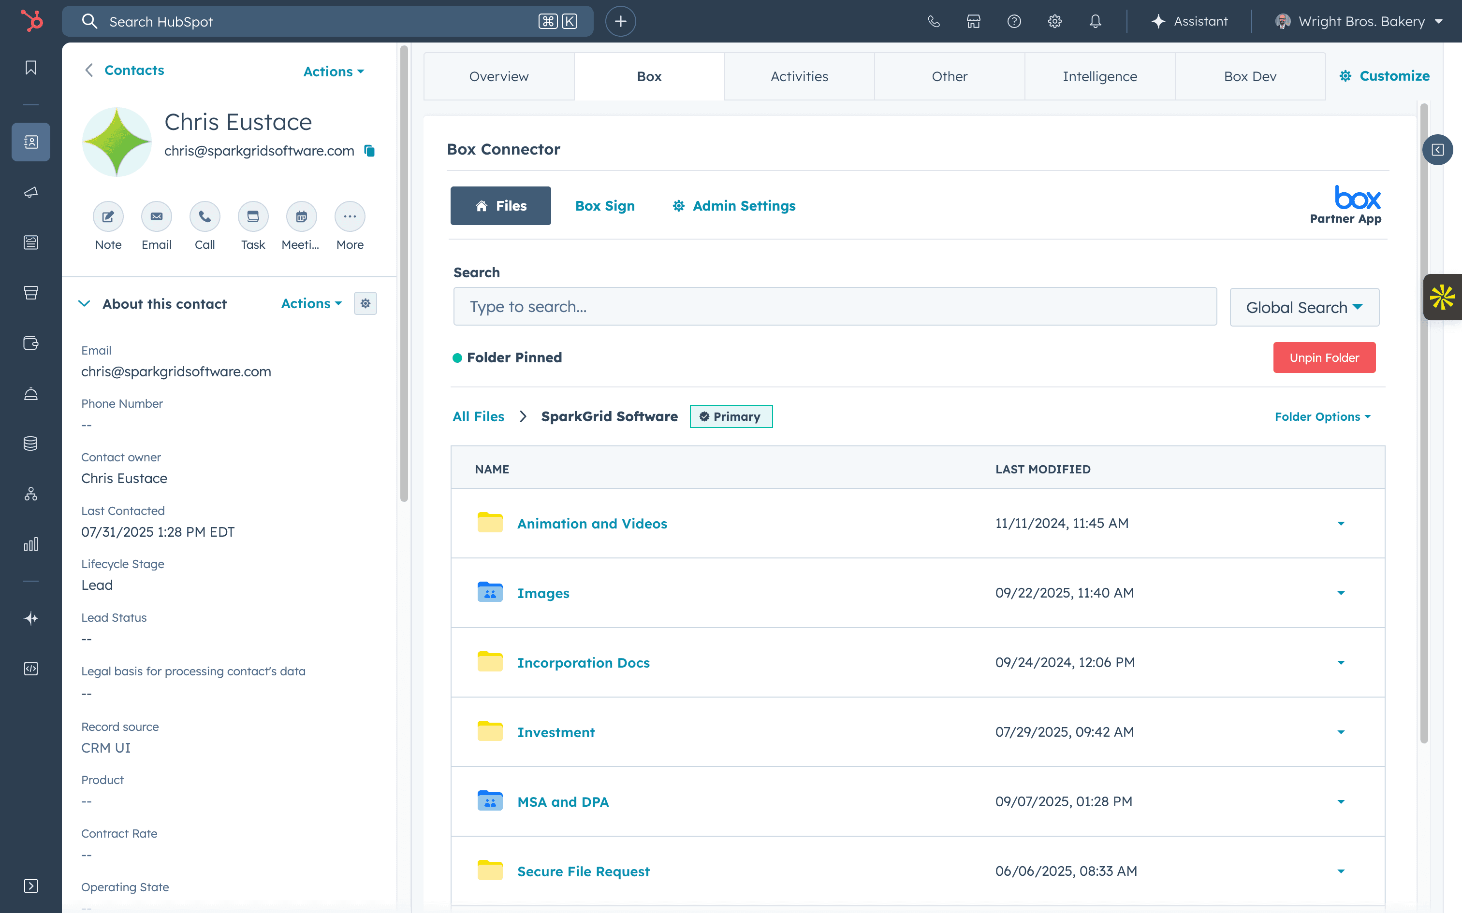
Task: Select the Box tab
Action: pyautogui.click(x=649, y=77)
